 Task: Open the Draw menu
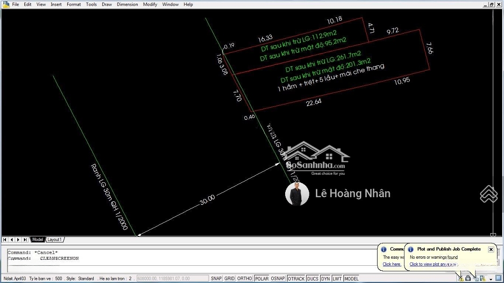click(106, 4)
